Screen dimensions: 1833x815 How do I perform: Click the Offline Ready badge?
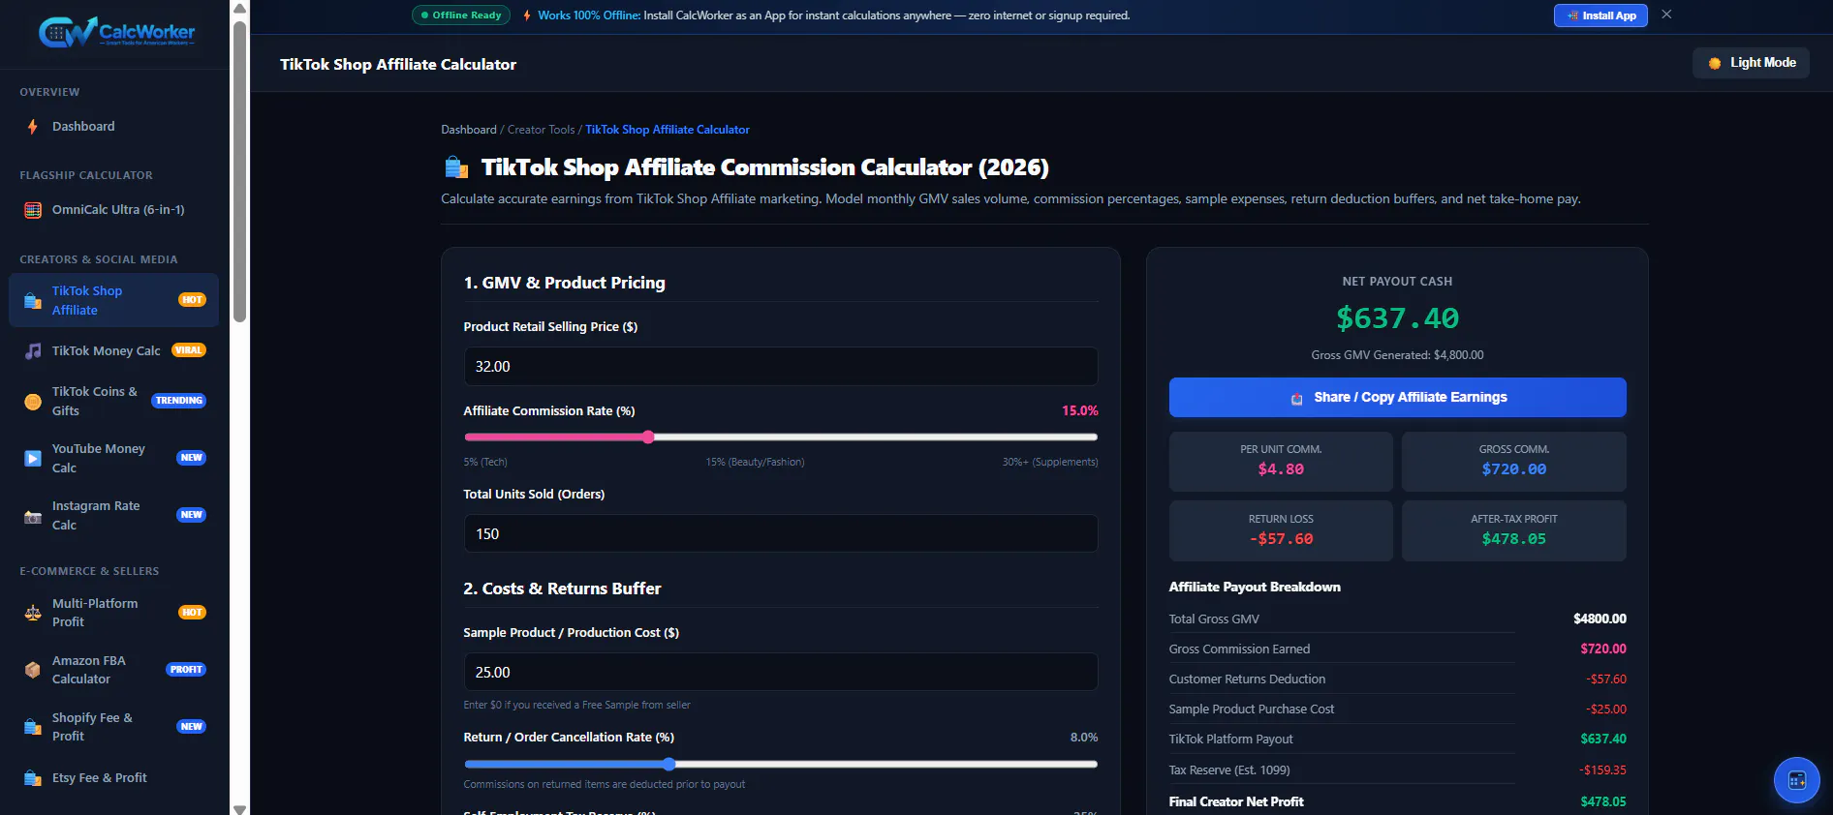pyautogui.click(x=461, y=15)
